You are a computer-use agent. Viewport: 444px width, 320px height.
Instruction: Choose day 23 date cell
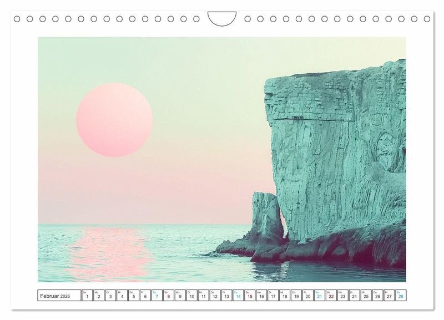click(342, 295)
